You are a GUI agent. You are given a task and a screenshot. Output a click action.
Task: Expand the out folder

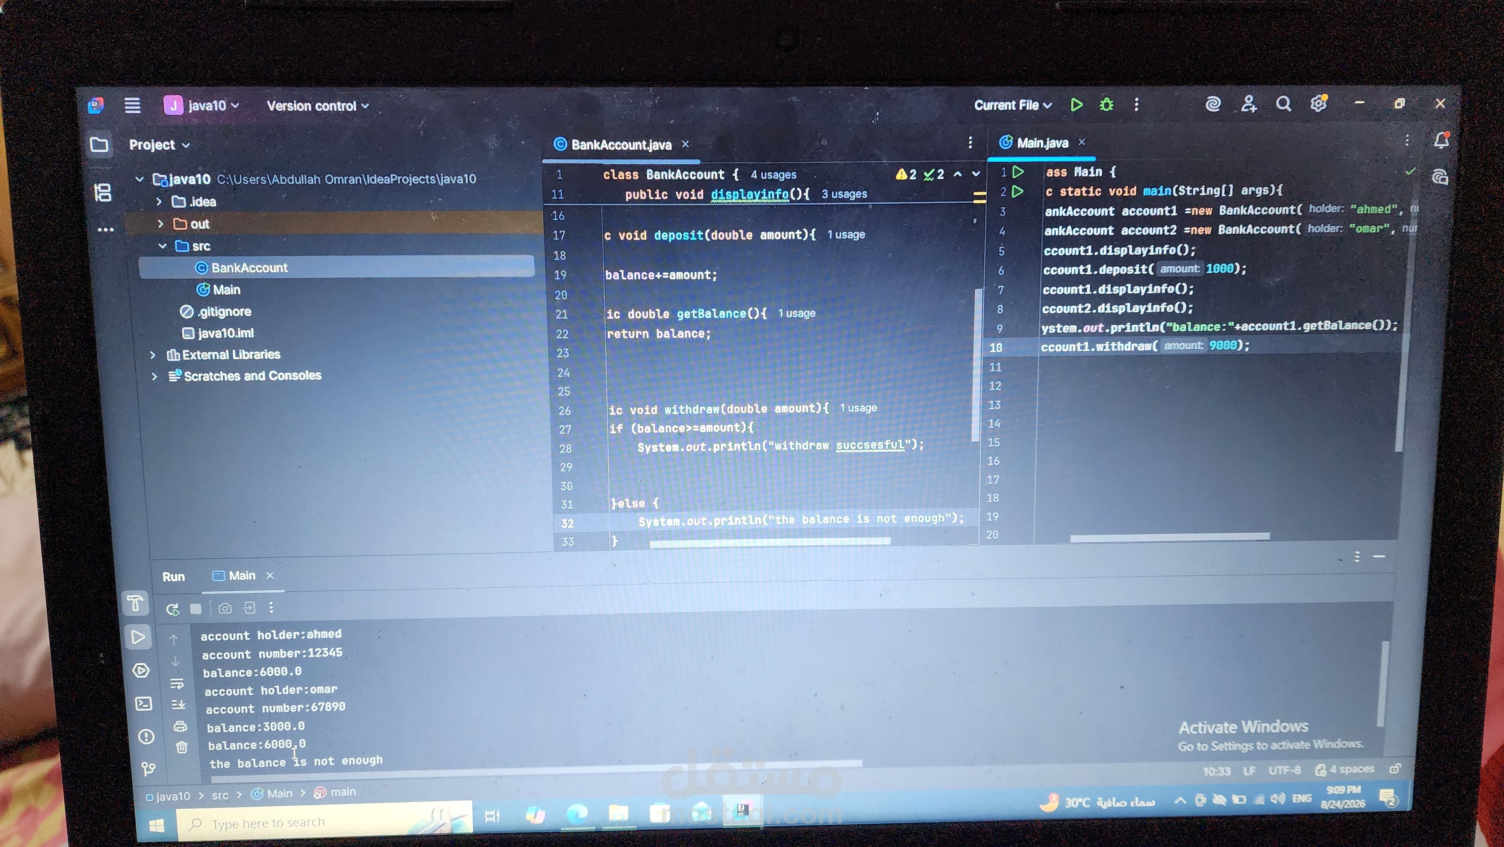coord(160,224)
